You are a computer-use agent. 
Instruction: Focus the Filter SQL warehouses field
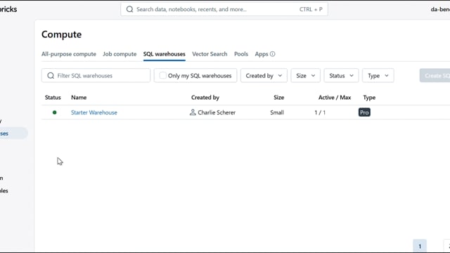click(96, 76)
